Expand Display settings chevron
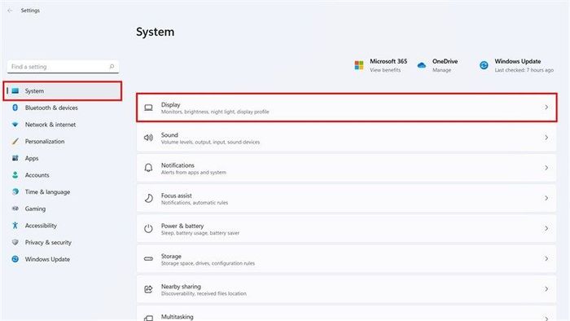Viewport: 570px width, 321px height. (546, 108)
